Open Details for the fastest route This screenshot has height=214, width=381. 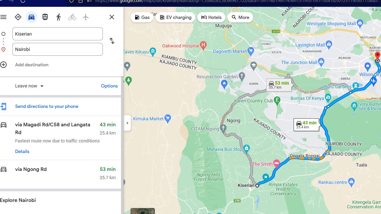click(22, 151)
